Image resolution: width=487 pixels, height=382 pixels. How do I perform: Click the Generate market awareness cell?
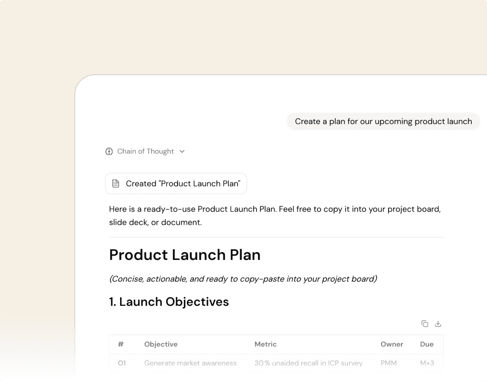pos(190,363)
